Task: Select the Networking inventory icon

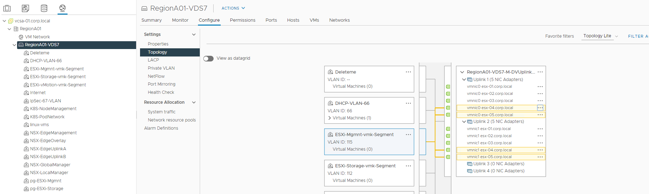Action: (63, 8)
